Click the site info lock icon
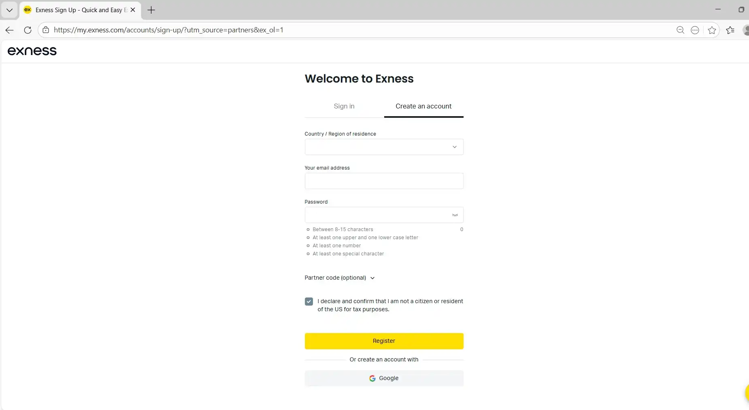Image resolution: width=749 pixels, height=410 pixels. coord(46,30)
